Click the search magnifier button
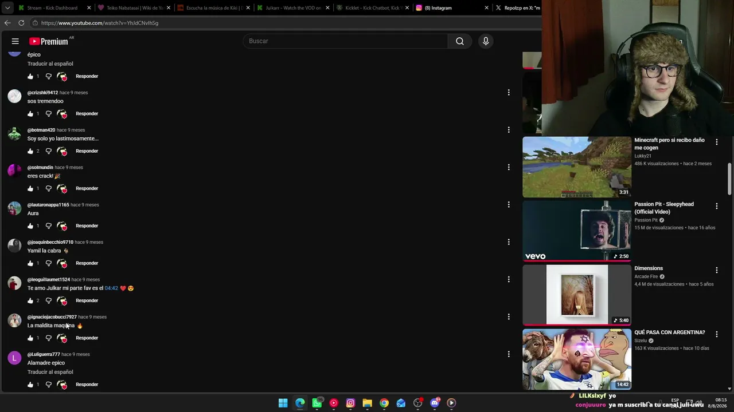 click(460, 41)
